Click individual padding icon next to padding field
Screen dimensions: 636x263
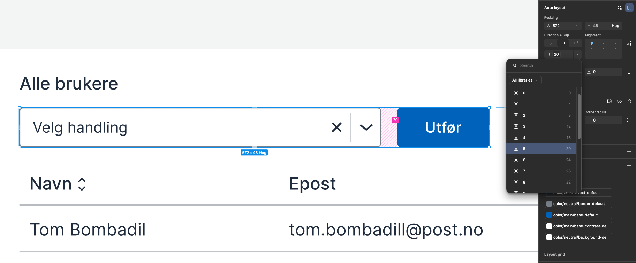click(x=629, y=72)
